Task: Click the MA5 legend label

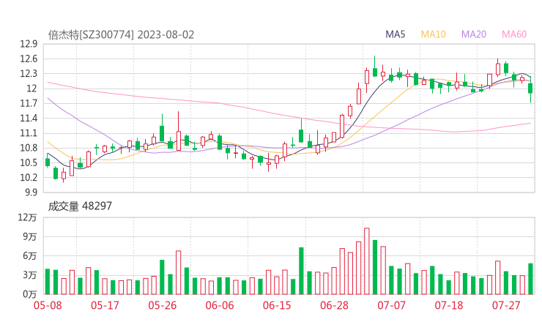Action: (x=395, y=34)
